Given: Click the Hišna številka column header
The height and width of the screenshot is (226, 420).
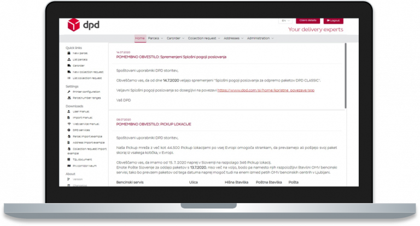Looking at the screenshot, I should click(x=236, y=182).
